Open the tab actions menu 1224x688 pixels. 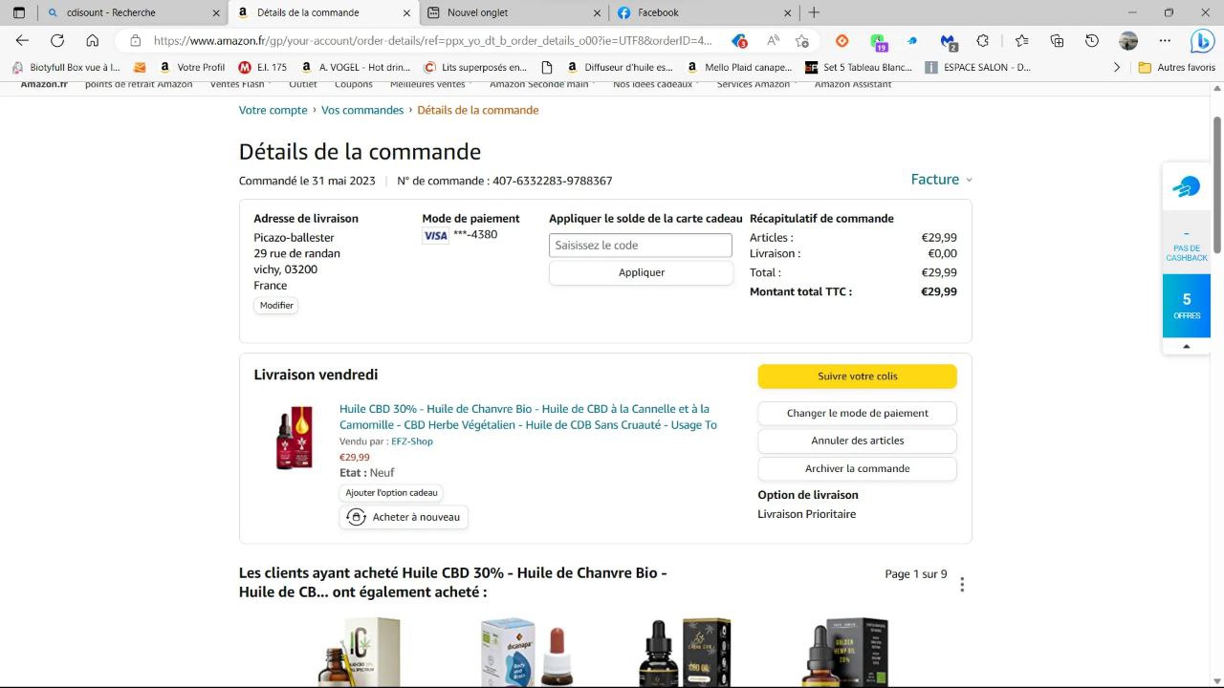click(18, 12)
